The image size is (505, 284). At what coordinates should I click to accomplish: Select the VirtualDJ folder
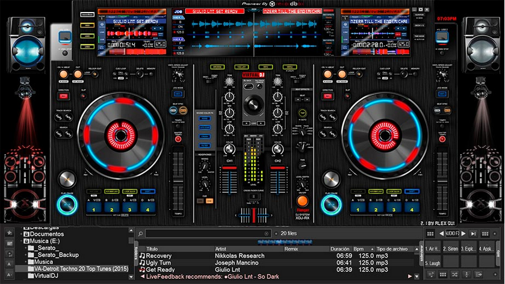(43, 276)
